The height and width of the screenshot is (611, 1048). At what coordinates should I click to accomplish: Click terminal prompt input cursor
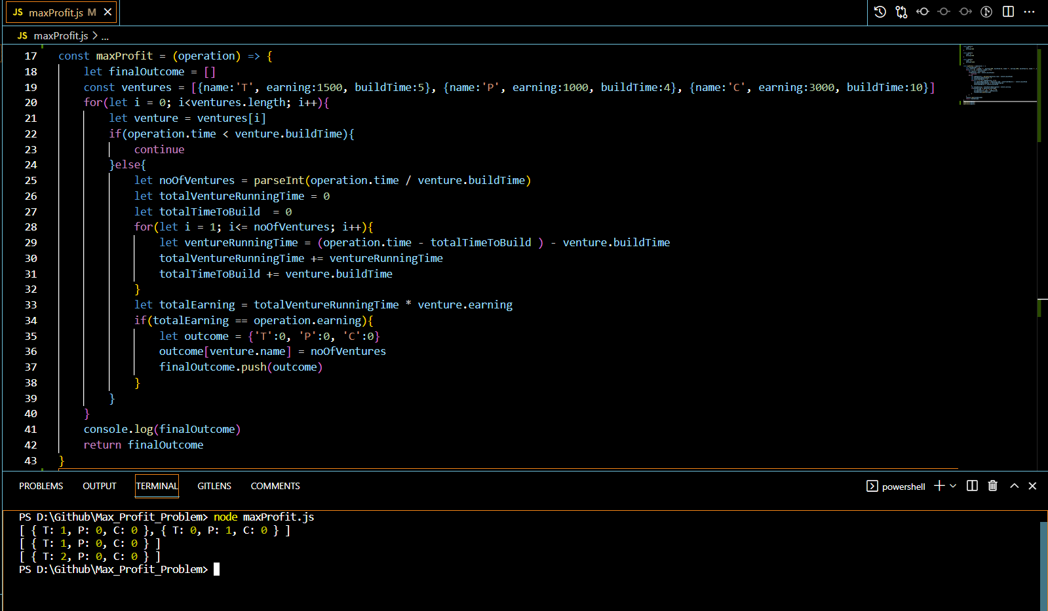click(217, 569)
